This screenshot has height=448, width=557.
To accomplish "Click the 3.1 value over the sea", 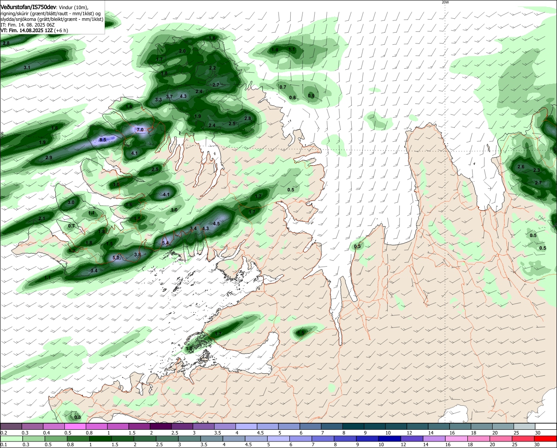I will 27,67.
